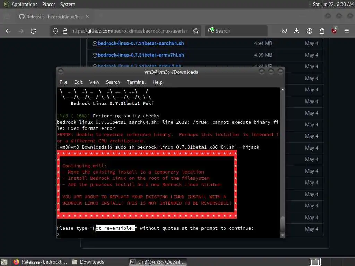Click the sudo sh x86_64 hijack command

pyautogui.click(x=187, y=147)
